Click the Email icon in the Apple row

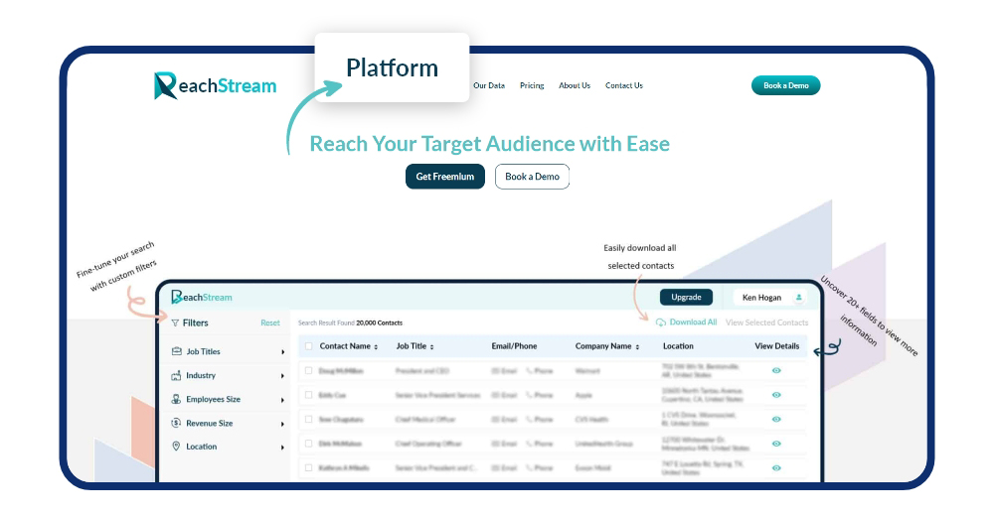(x=495, y=395)
